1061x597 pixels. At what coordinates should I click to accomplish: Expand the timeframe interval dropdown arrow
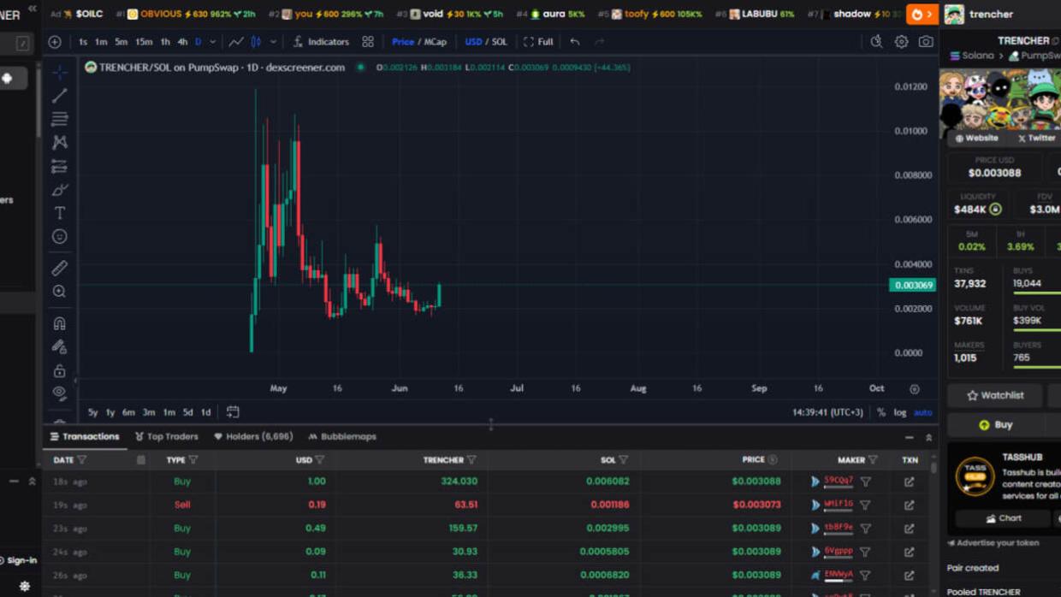click(x=213, y=42)
